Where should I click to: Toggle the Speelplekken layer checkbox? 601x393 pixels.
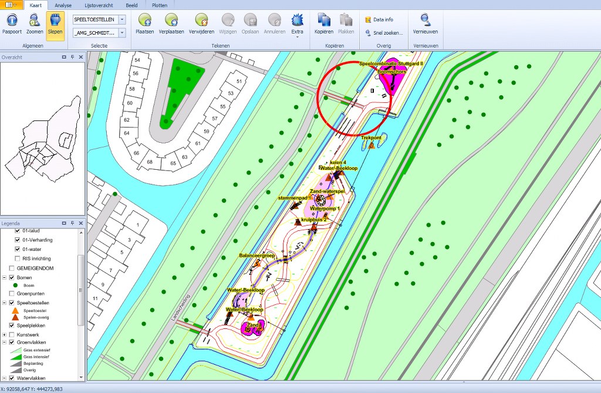point(12,325)
